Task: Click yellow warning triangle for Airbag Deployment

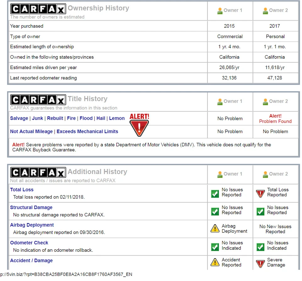Action: click(x=215, y=228)
